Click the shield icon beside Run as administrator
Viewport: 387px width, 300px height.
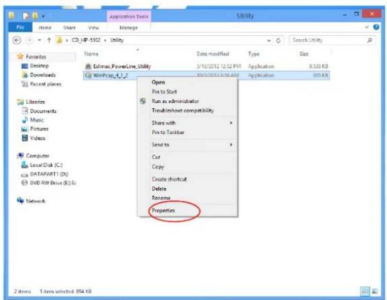click(x=143, y=101)
